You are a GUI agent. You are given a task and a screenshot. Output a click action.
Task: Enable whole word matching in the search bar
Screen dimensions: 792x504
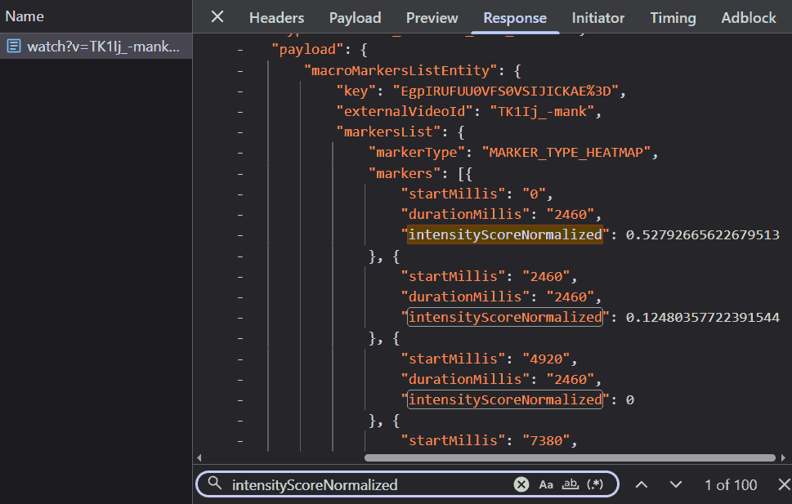tap(568, 484)
